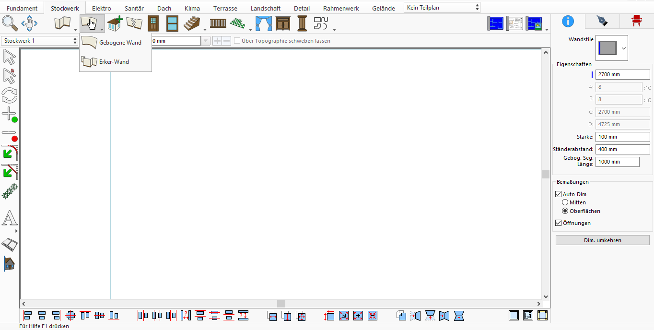This screenshot has width=654, height=330.
Task: Open the Stockwerk 1 floor dropdown
Action: (x=40, y=41)
